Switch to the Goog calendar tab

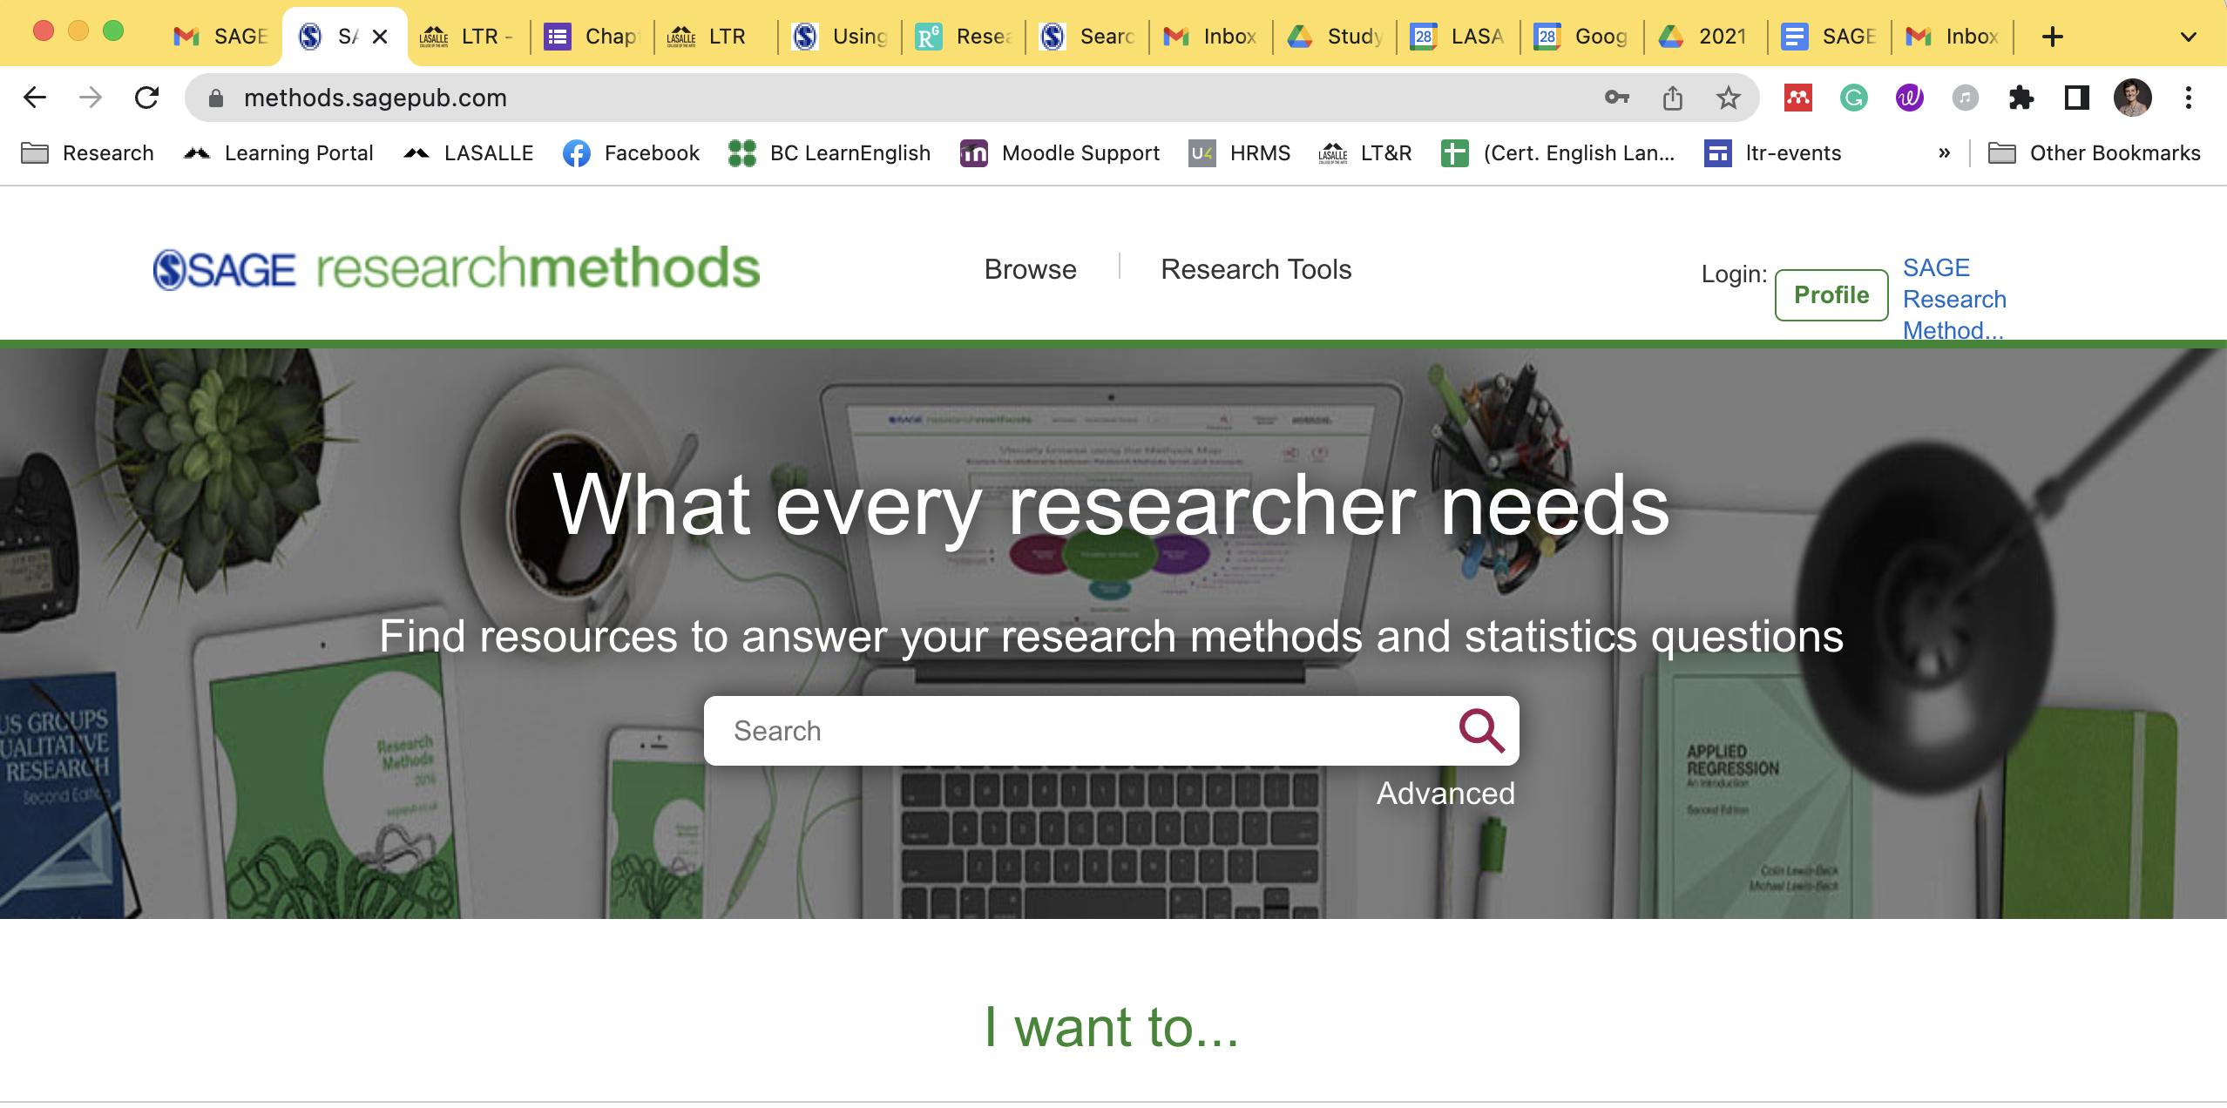pos(1582,37)
